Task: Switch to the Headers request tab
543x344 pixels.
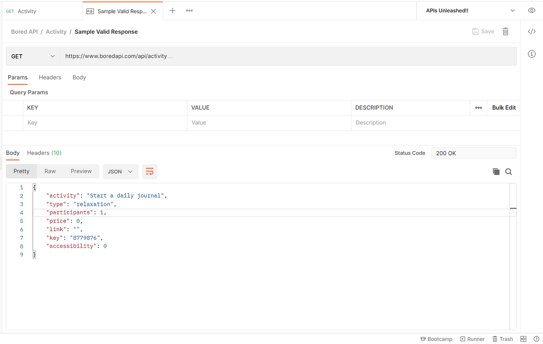Action: coord(50,77)
